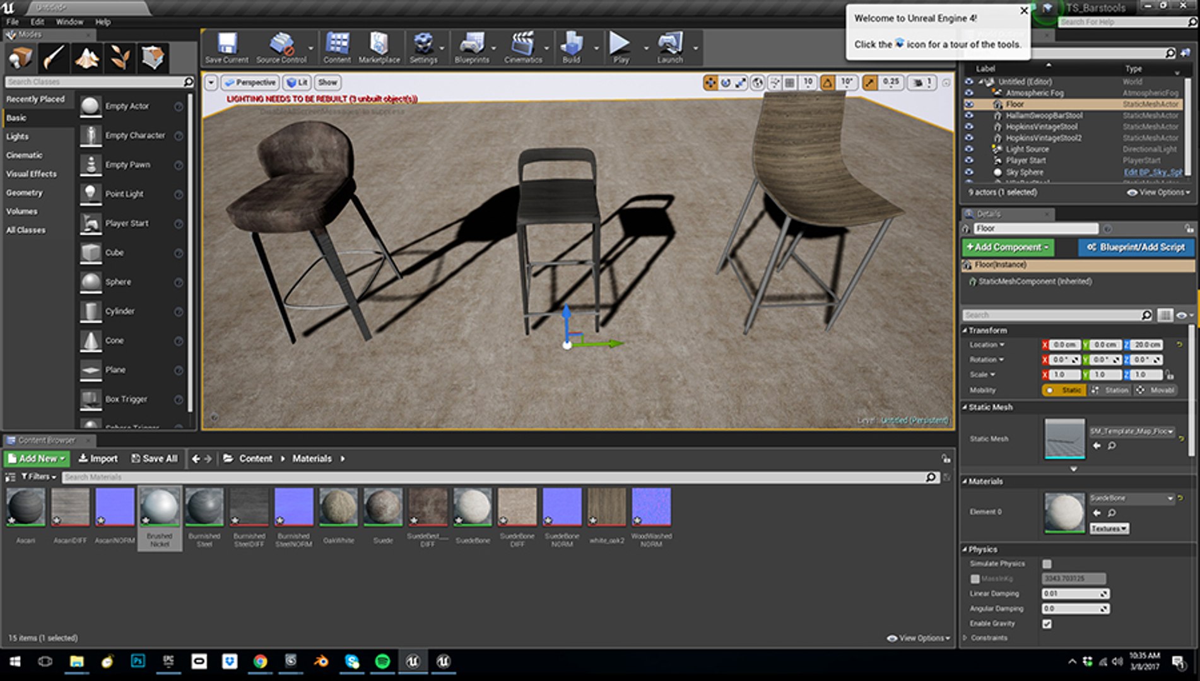Screen dimensions: 1200x681
Task: Click the Search Classes input field
Action: [99, 82]
